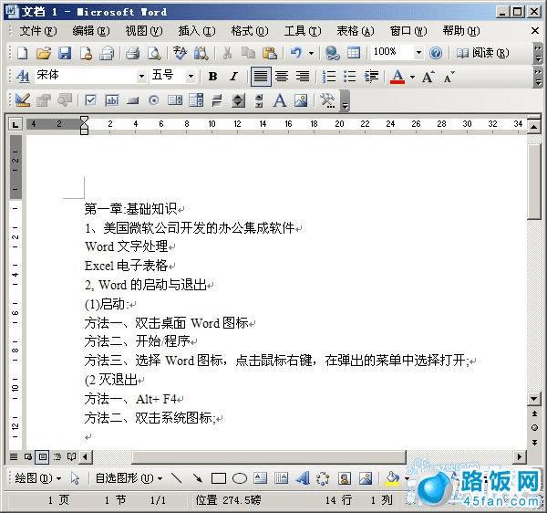Viewport: 547px width, 513px height.
Task: Open the fill color dropdown arrow
Action: coord(407,478)
